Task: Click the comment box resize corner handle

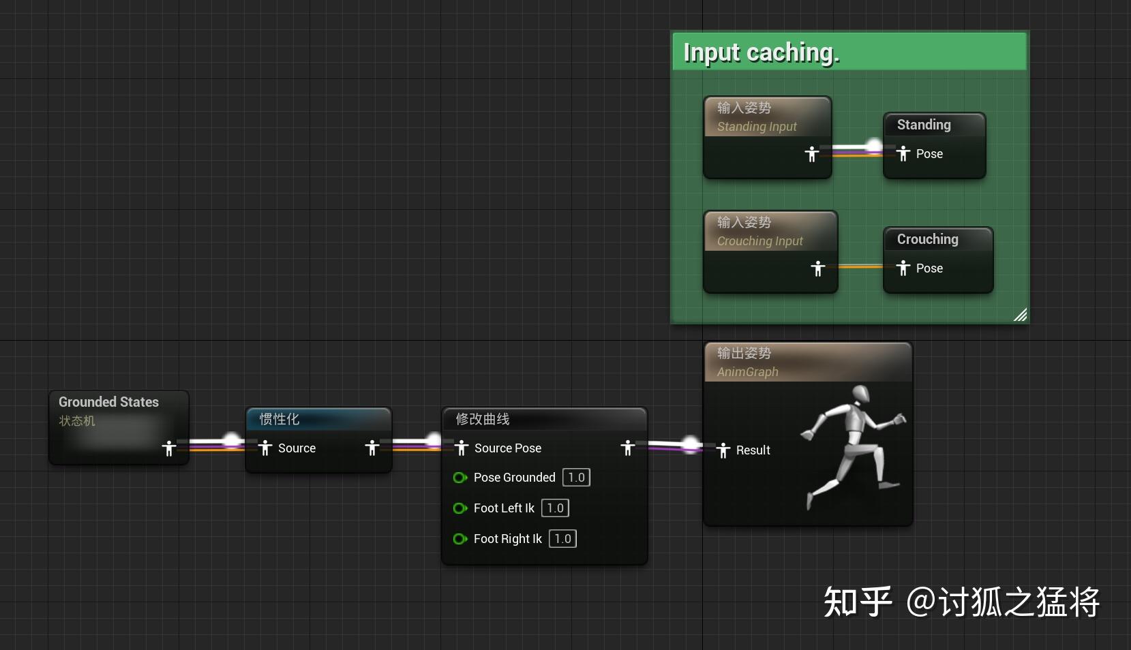Action: point(1020,314)
